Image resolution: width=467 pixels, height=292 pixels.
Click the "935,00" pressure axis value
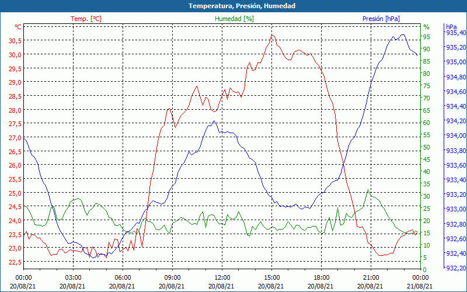point(456,62)
